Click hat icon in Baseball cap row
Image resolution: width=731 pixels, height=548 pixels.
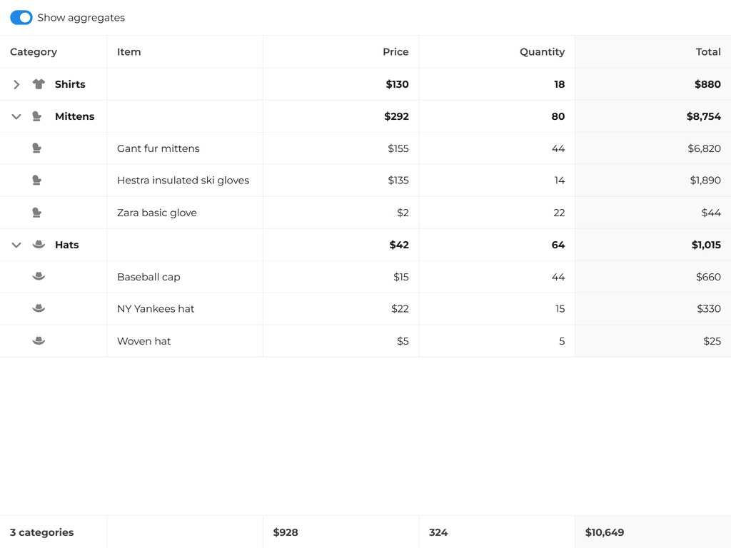39,276
